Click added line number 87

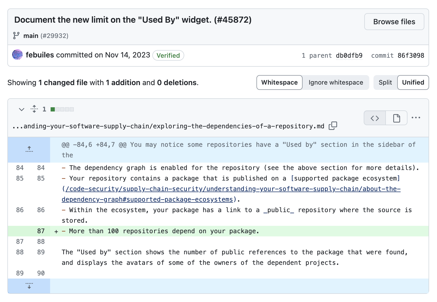41,231
